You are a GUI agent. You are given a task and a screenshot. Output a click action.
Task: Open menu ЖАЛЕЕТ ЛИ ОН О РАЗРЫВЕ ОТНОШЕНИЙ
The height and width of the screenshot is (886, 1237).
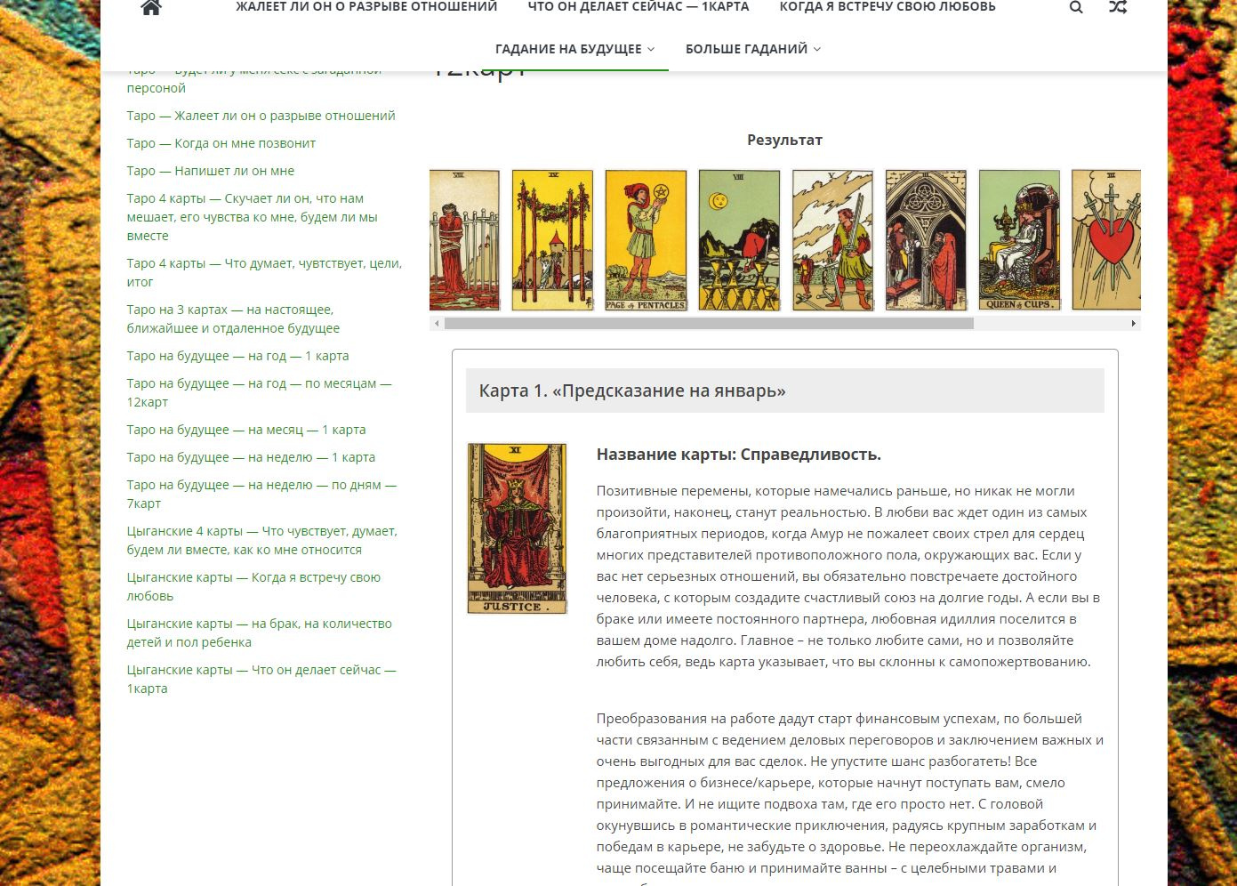pyautogui.click(x=366, y=7)
